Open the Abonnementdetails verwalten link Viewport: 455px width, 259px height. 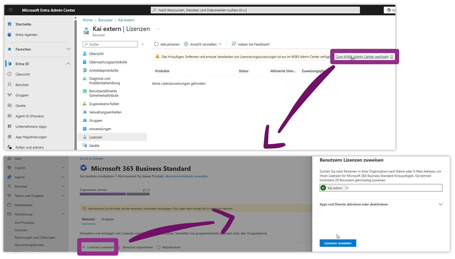(x=186, y=176)
